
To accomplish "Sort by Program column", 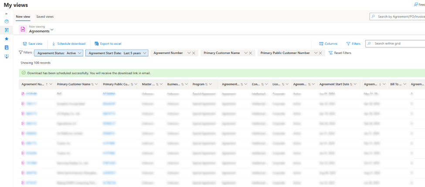I will click(x=207, y=84).
